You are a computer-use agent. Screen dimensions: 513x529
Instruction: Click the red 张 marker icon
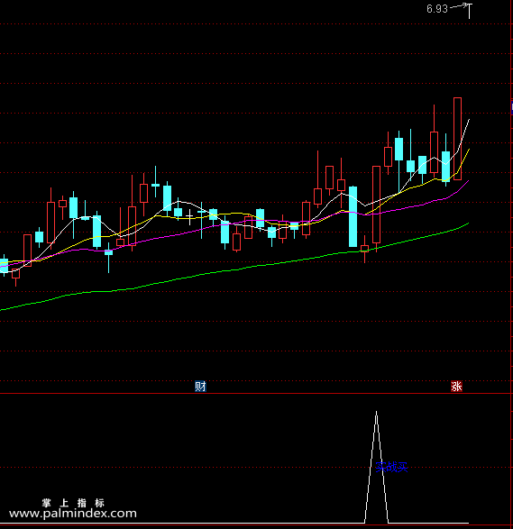click(456, 386)
